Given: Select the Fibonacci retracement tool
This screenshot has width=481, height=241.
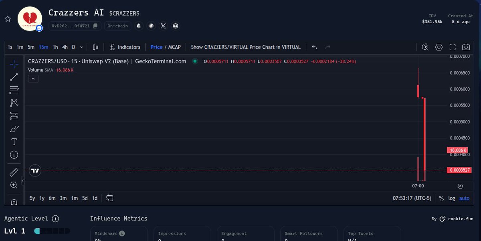Looking at the screenshot, I should click(x=14, y=90).
